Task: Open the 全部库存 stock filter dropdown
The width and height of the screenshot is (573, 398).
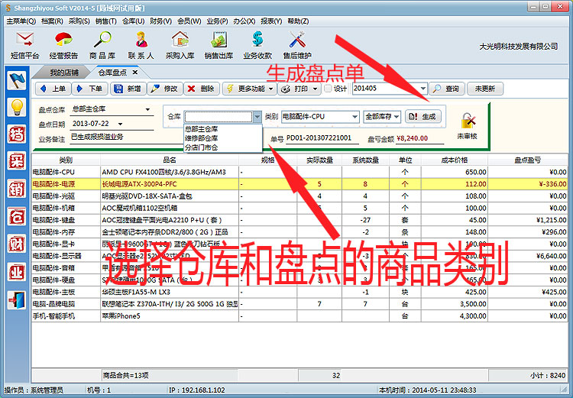Action: click(x=397, y=117)
